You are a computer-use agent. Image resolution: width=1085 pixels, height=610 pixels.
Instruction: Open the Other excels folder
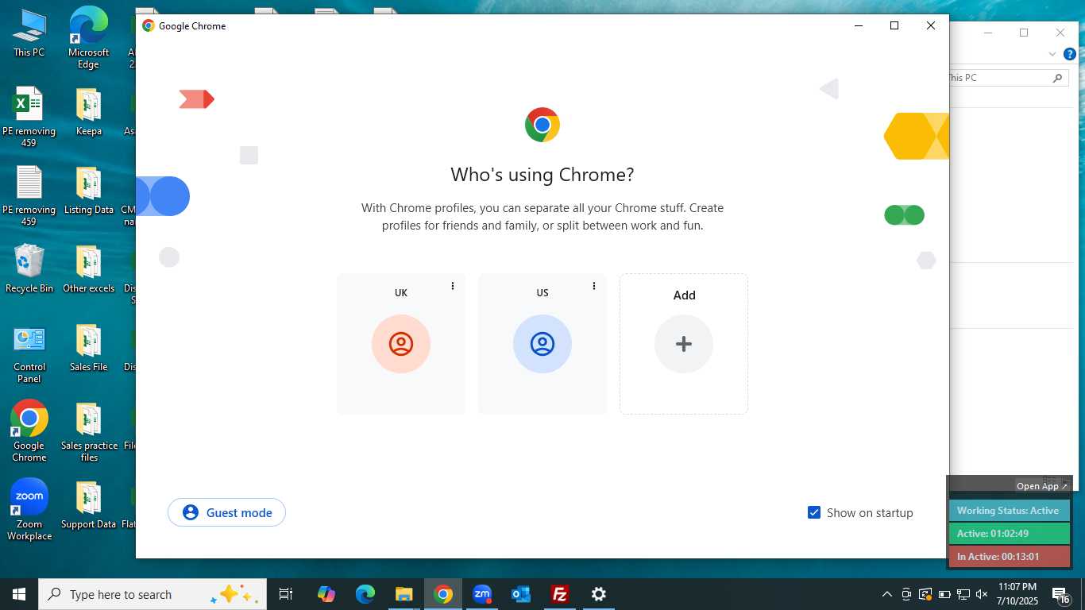(x=88, y=268)
